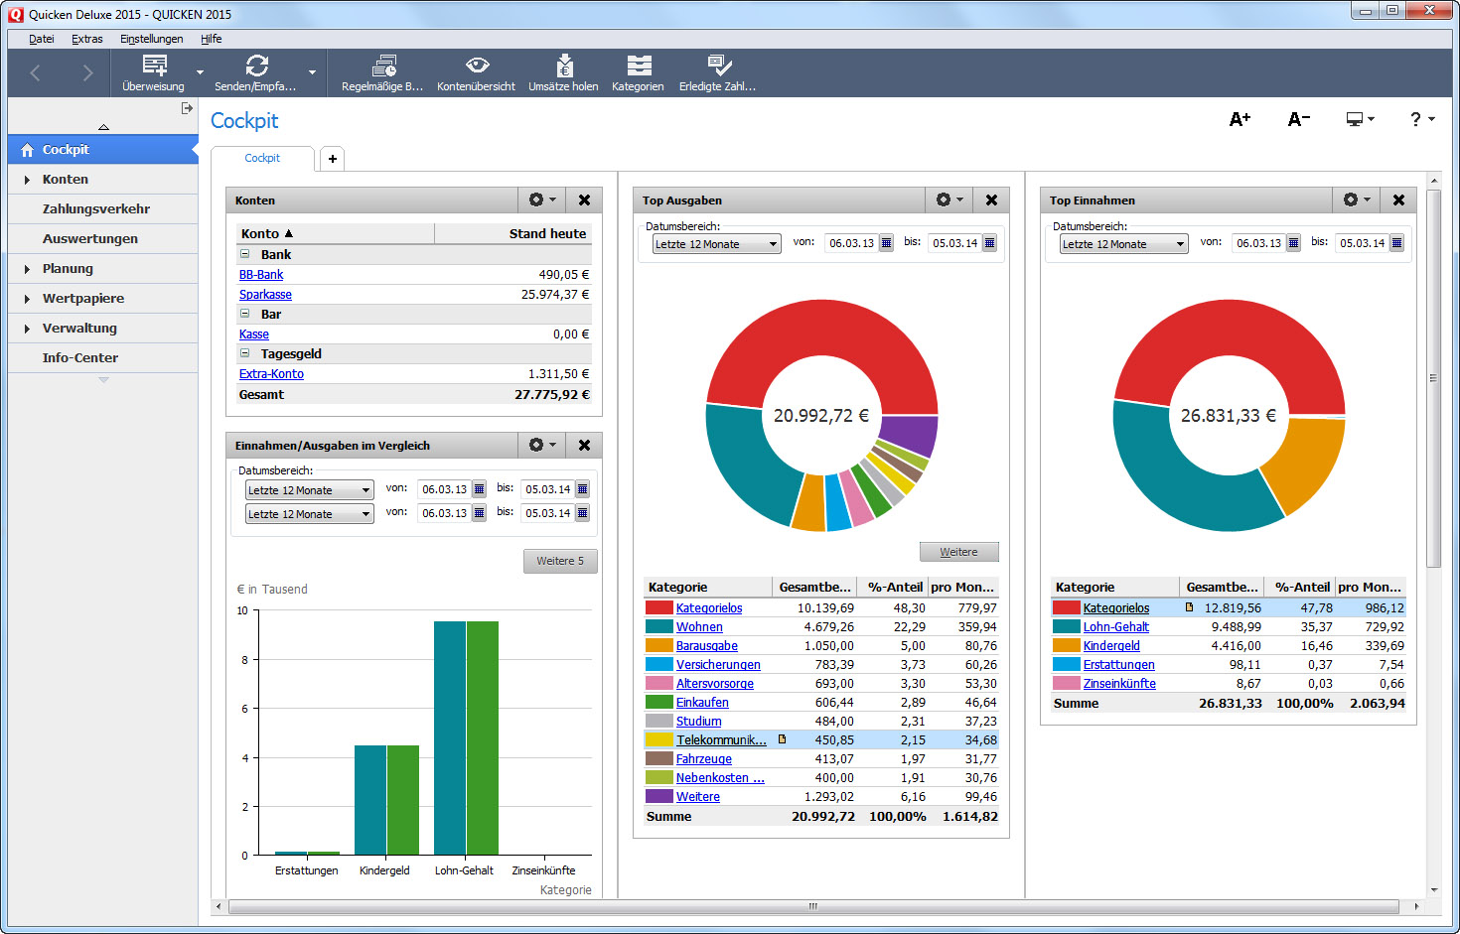Open the Kategorien toolbar icon
This screenshot has width=1460, height=934.
639,67
